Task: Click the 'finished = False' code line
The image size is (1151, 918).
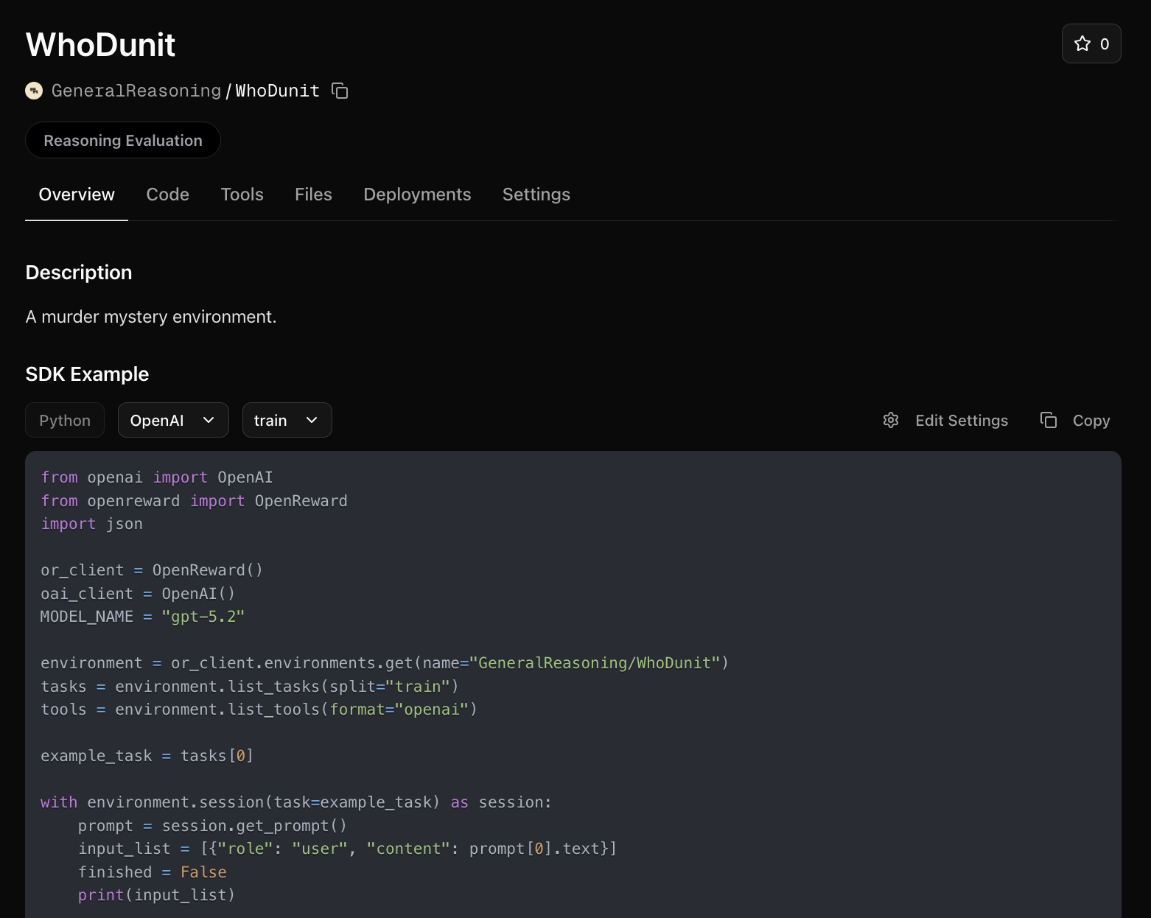Action: coord(152,872)
